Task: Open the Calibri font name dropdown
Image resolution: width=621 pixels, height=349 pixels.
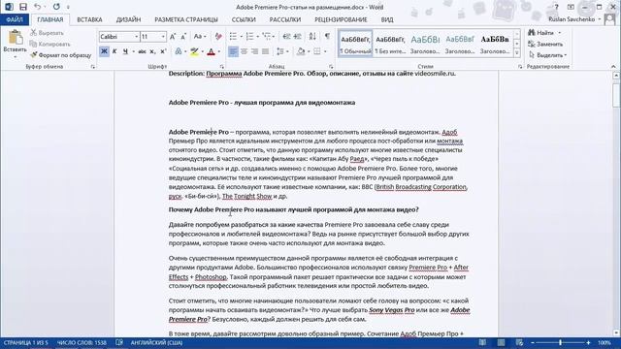Action: 137,37
